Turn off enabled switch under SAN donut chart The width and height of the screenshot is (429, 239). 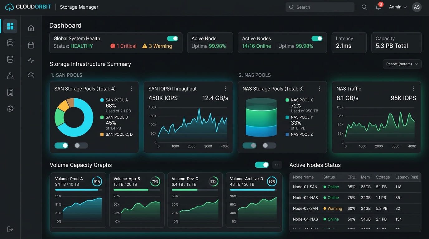(61, 145)
